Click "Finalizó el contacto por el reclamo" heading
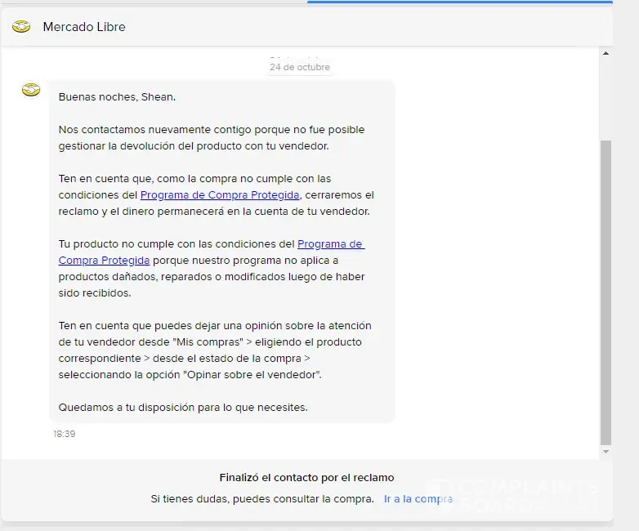The width and height of the screenshot is (639, 531). 306,478
